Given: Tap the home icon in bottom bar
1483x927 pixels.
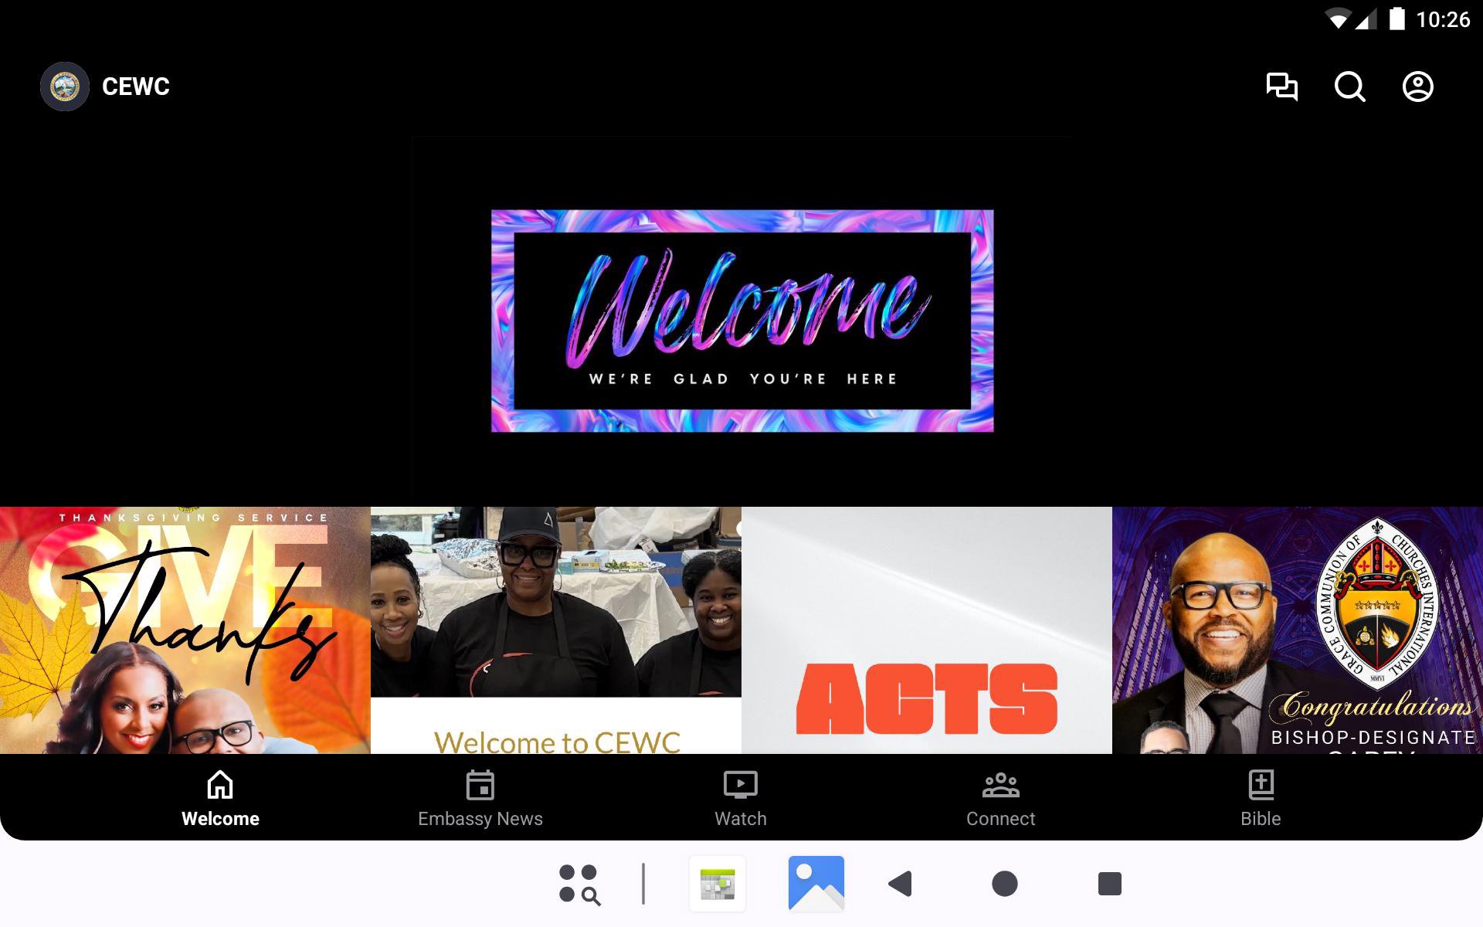Looking at the screenshot, I should (220, 785).
